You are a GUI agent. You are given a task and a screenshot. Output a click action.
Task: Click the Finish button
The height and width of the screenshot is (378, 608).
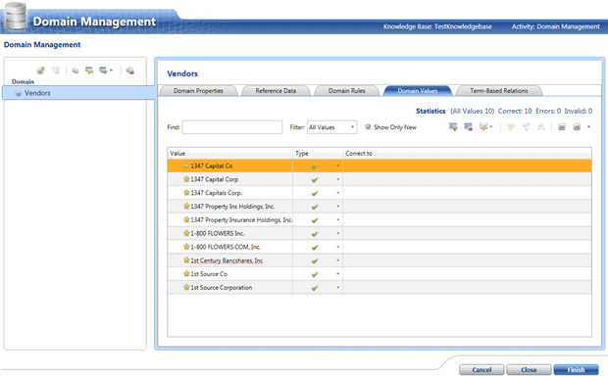pos(576,370)
